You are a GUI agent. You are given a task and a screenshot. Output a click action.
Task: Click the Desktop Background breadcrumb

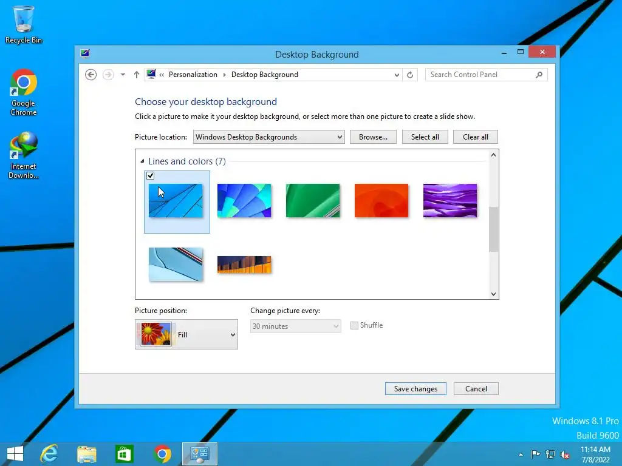[265, 75]
